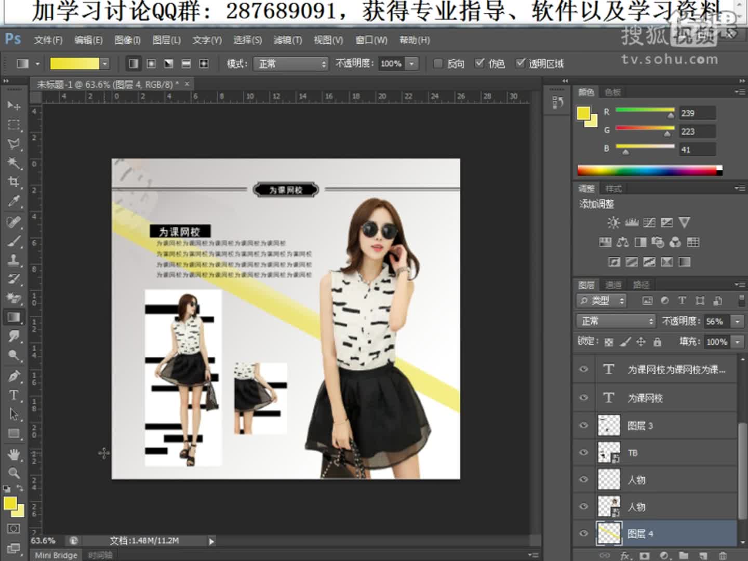Click the layer fx styles button

point(625,555)
